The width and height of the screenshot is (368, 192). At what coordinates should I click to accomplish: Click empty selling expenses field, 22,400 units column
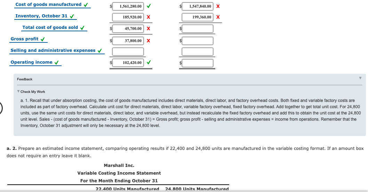point(128,51)
